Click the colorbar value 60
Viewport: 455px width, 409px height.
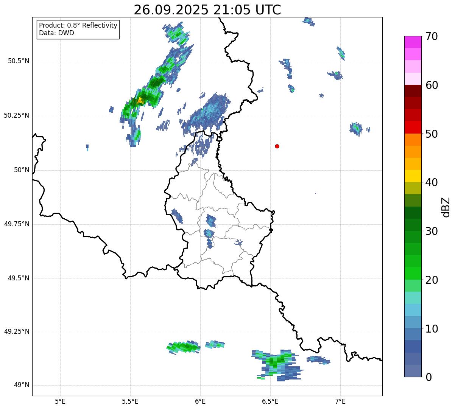click(432, 85)
